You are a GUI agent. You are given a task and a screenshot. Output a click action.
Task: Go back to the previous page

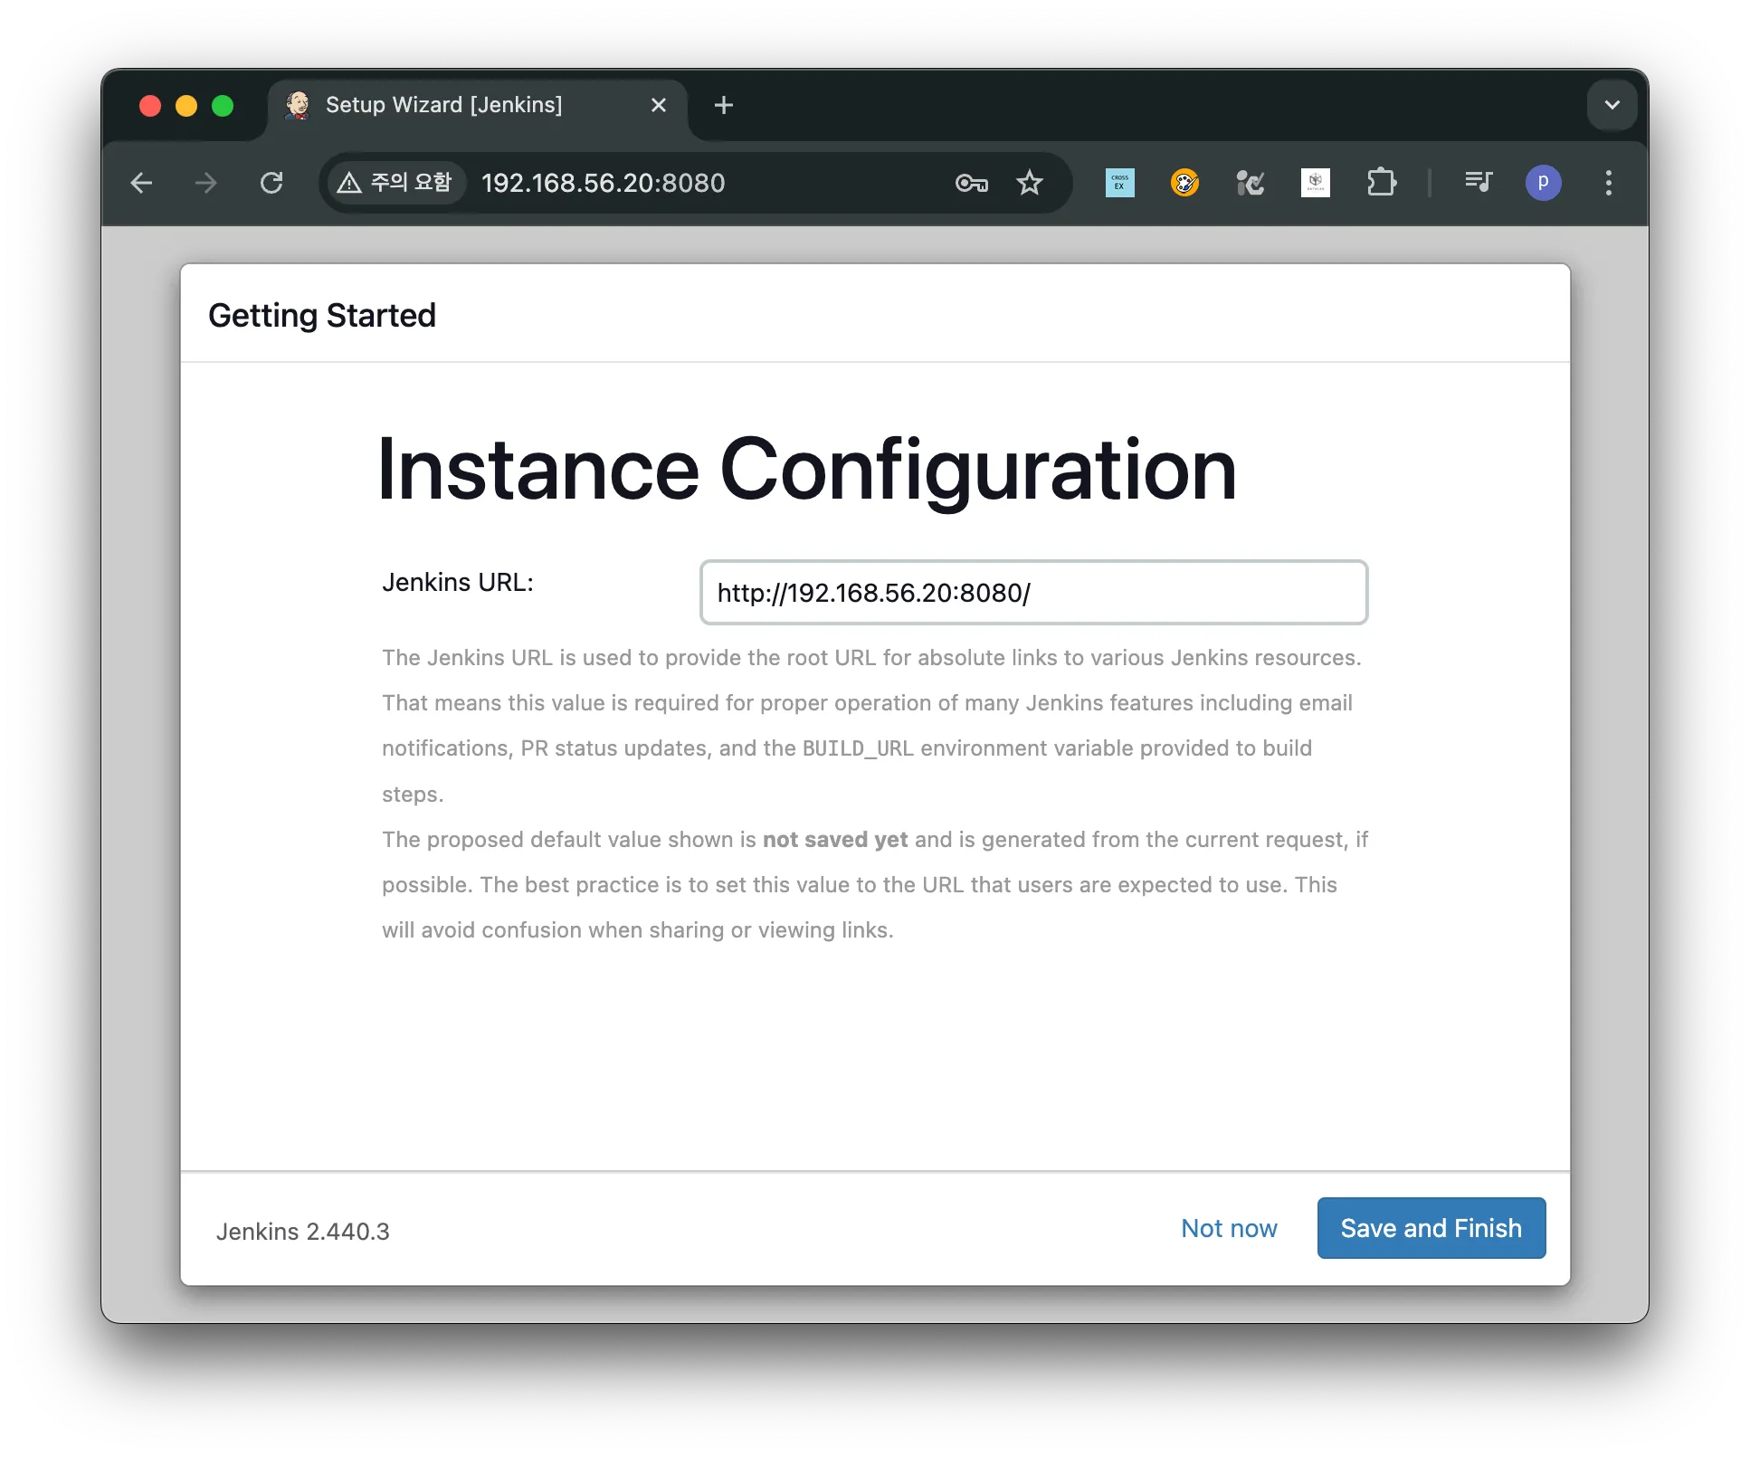[x=142, y=183]
